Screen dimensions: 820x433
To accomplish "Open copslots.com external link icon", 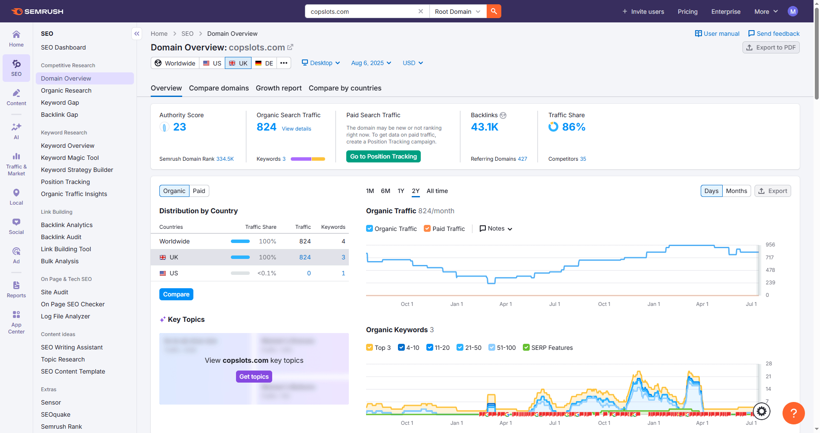I will tap(290, 47).
